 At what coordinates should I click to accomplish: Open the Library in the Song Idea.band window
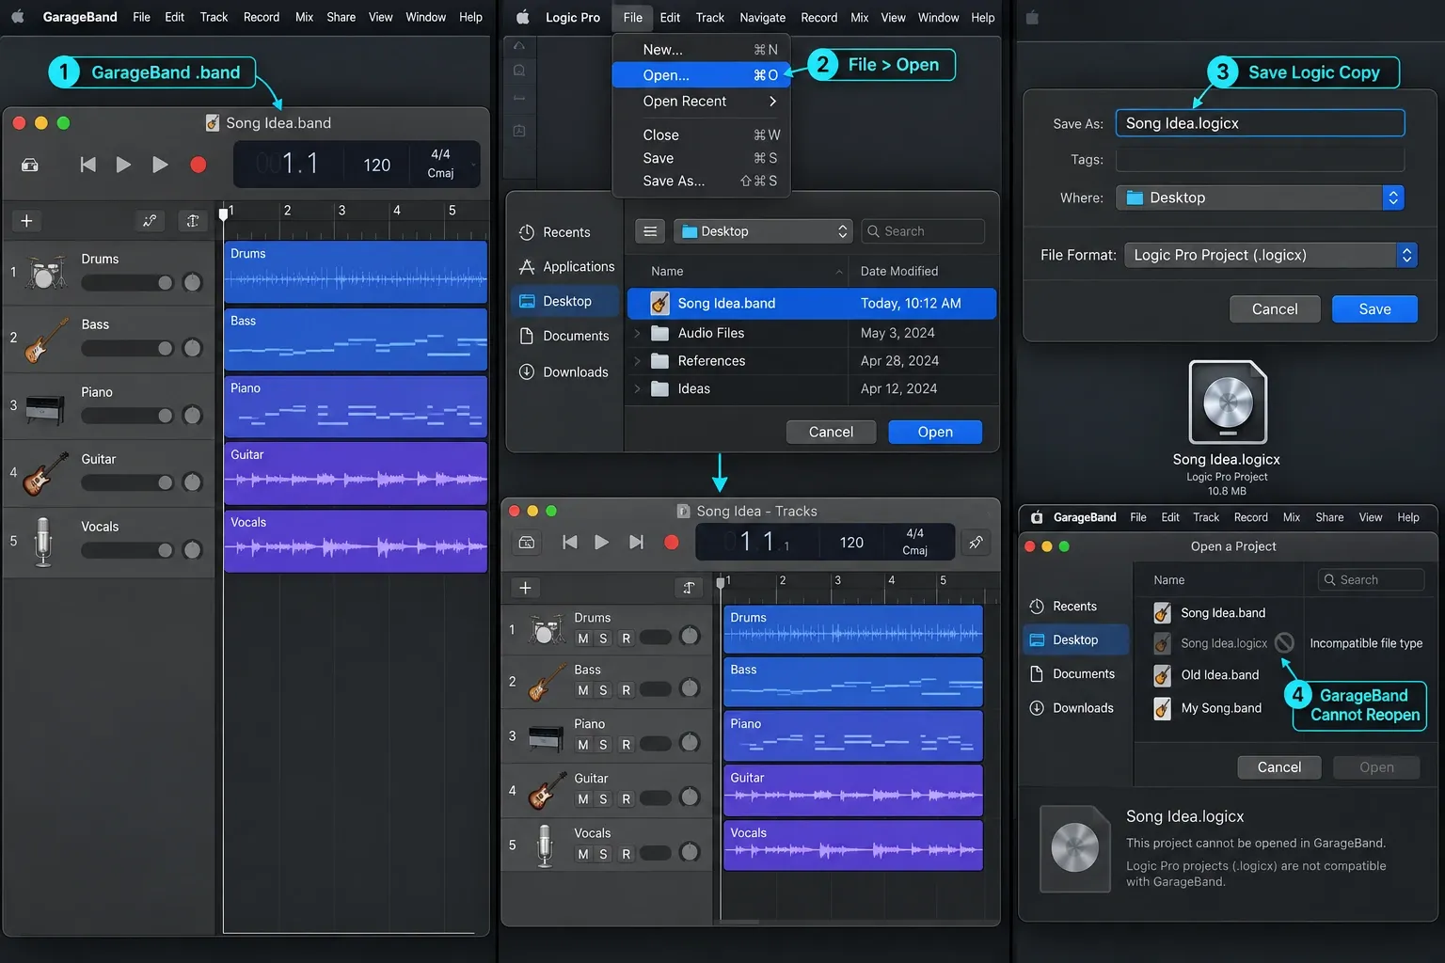point(30,165)
